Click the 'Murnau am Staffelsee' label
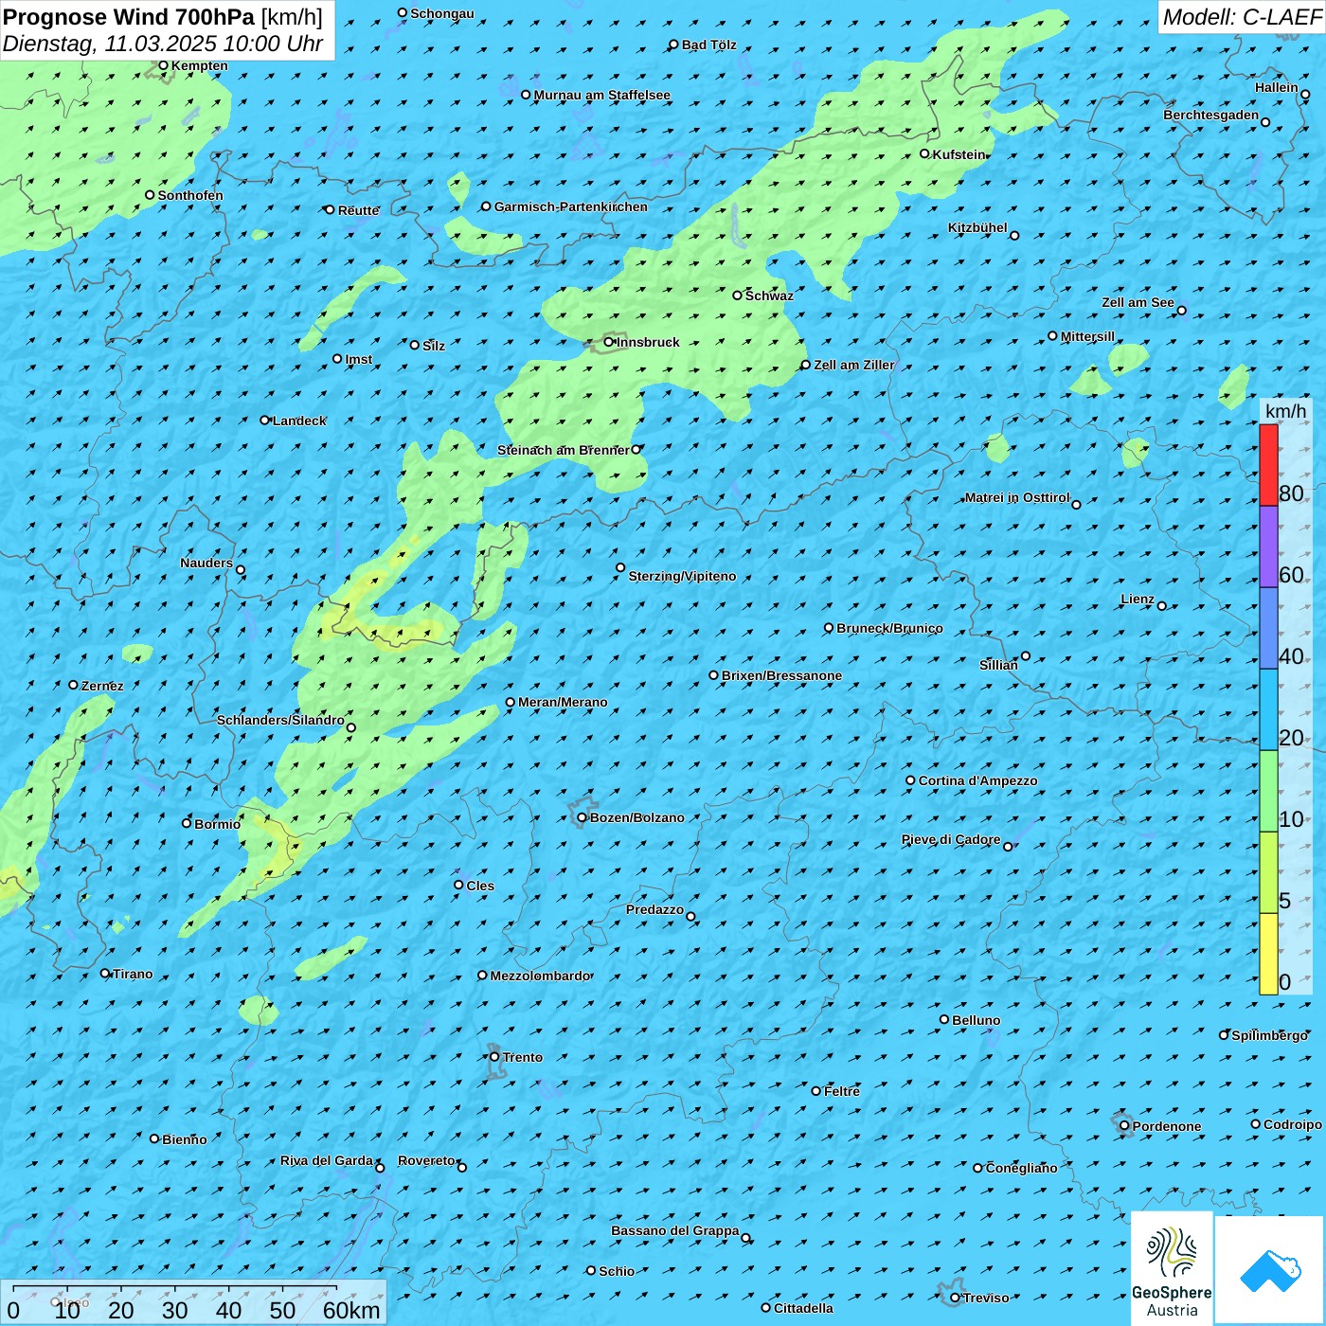1326x1326 pixels. click(x=601, y=95)
